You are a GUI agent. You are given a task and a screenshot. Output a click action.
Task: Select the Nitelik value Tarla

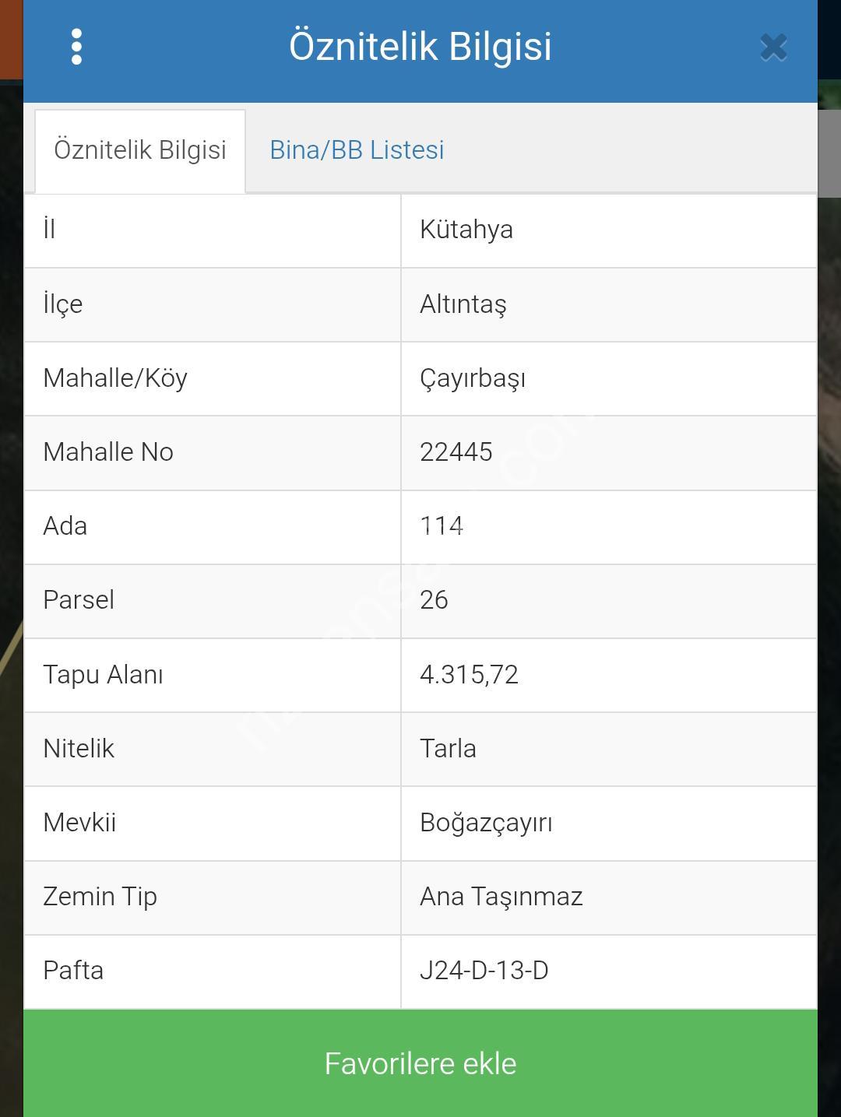pyautogui.click(x=448, y=749)
